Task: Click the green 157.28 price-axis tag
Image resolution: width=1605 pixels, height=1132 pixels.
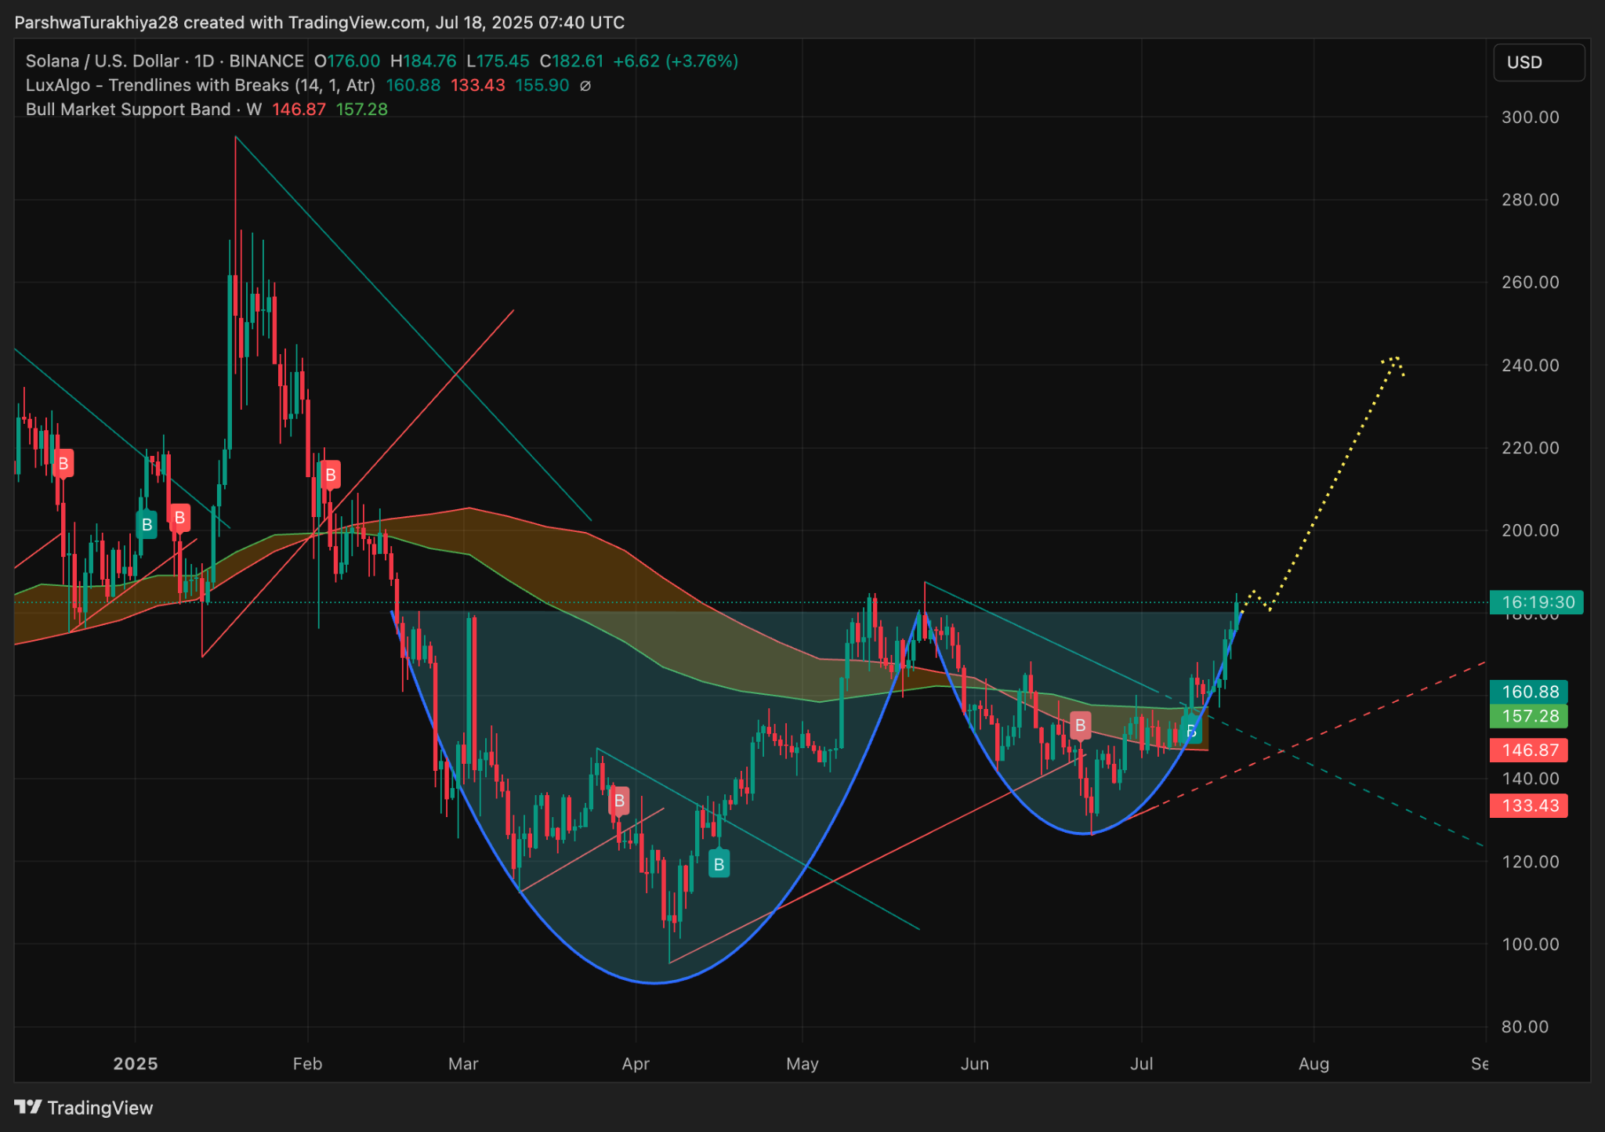Action: (1529, 716)
